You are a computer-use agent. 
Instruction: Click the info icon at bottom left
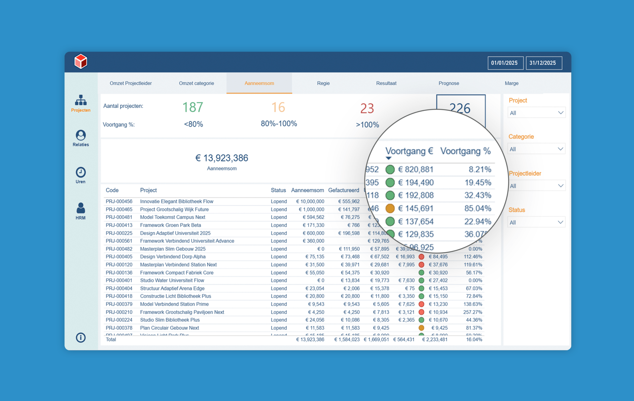[x=81, y=337]
